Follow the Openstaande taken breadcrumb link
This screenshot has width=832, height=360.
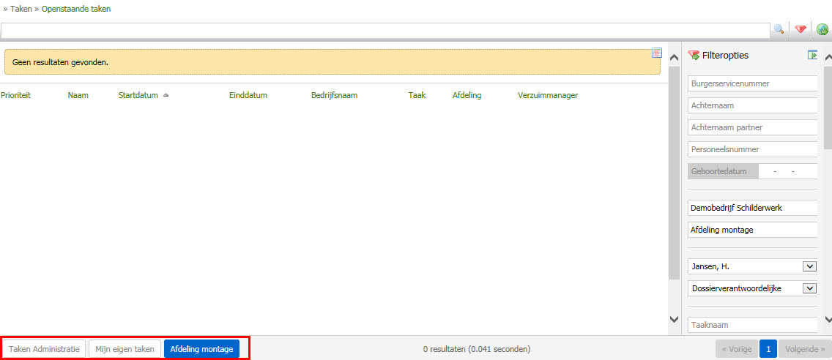(76, 9)
